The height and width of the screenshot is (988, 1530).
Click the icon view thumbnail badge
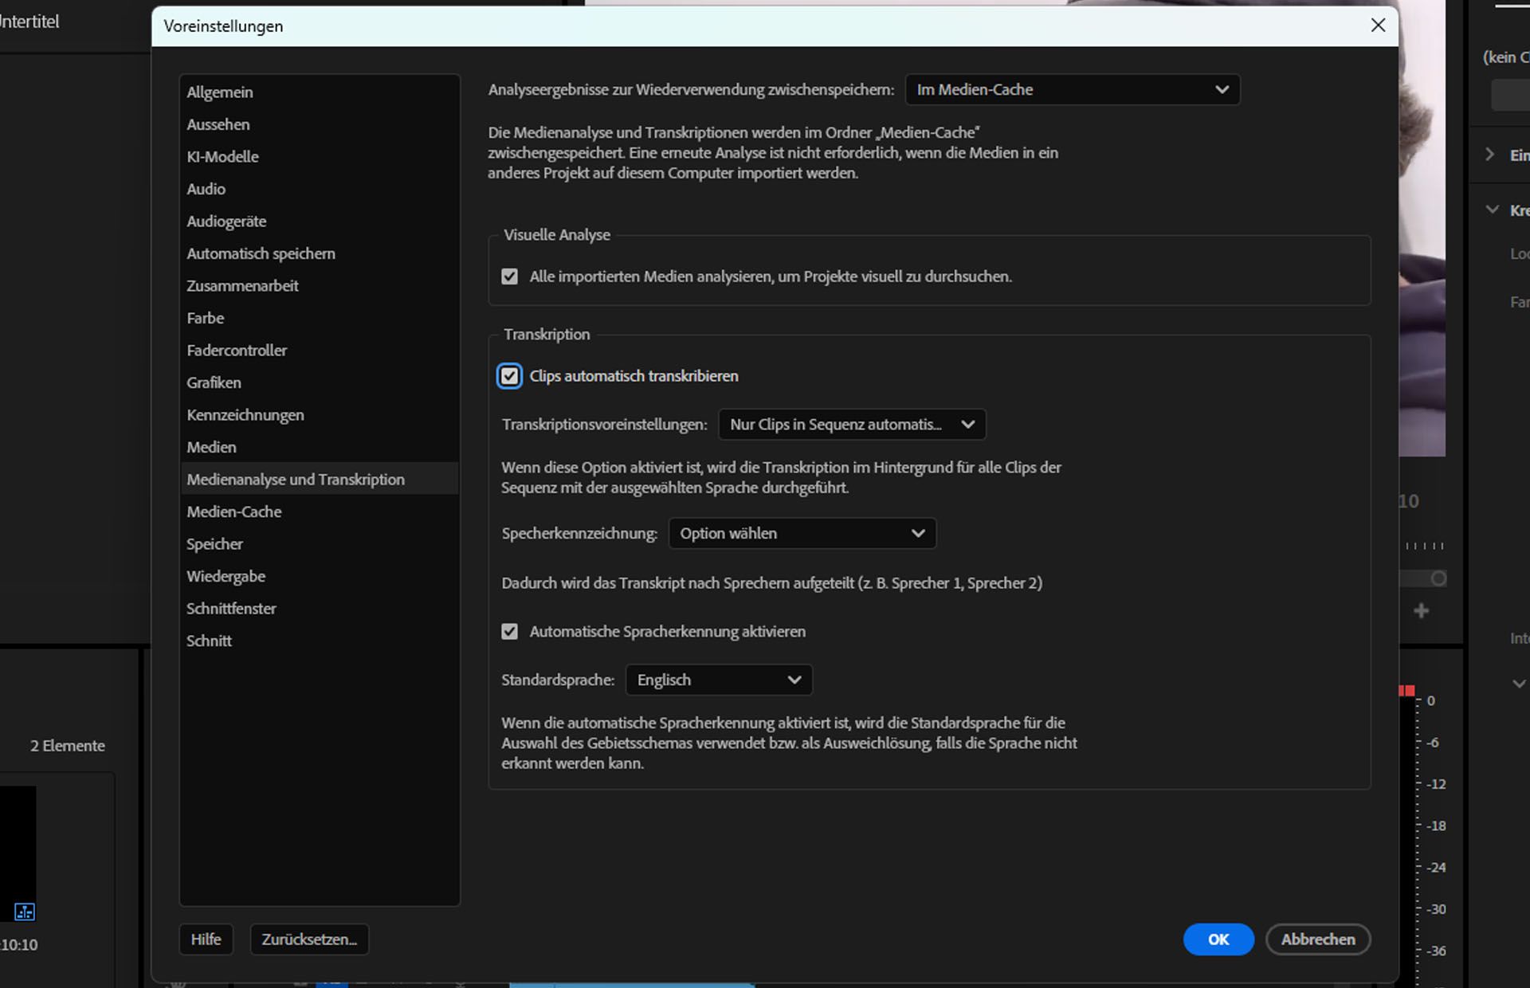(25, 912)
